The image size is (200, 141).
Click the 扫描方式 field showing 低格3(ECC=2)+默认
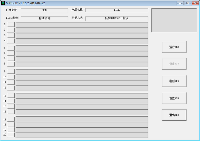[x=116, y=18]
